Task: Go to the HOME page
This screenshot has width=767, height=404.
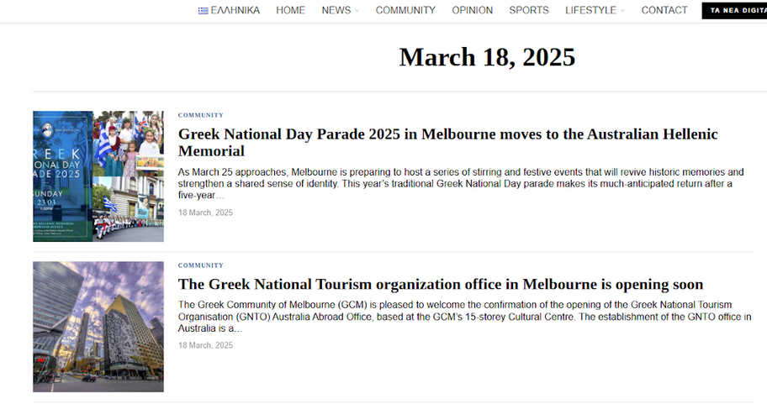Action: tap(291, 11)
